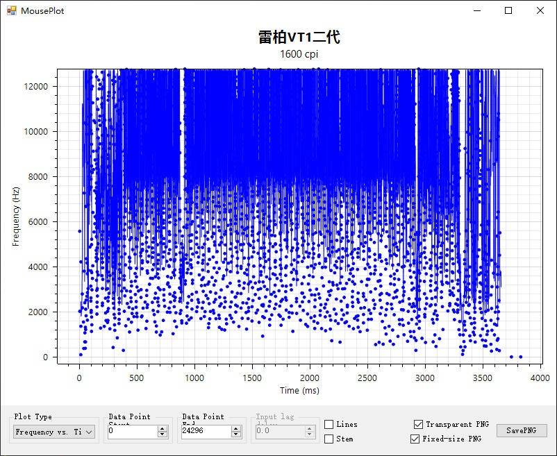Click the MousePlot app icon in title bar

(x=11, y=11)
